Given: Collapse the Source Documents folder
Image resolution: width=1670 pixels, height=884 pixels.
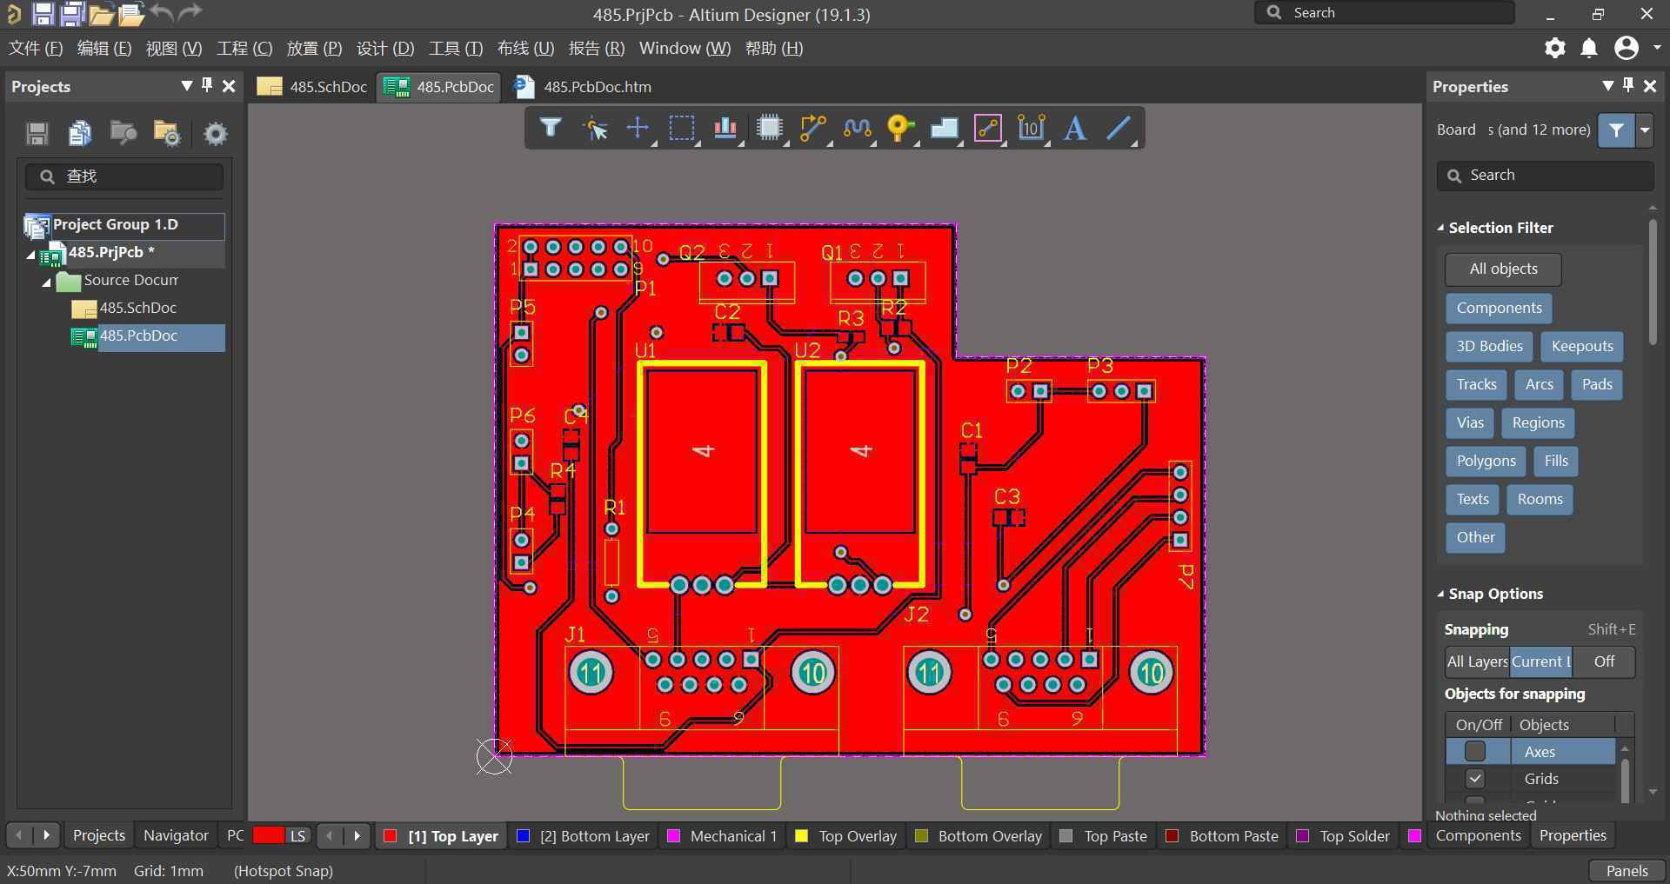Looking at the screenshot, I should pyautogui.click(x=47, y=282).
